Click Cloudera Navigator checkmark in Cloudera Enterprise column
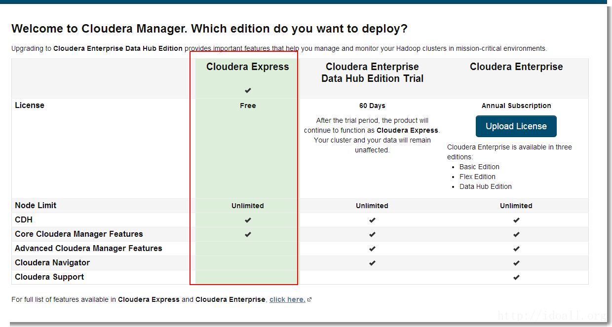The width and height of the screenshot is (612, 327). pyautogui.click(x=516, y=263)
